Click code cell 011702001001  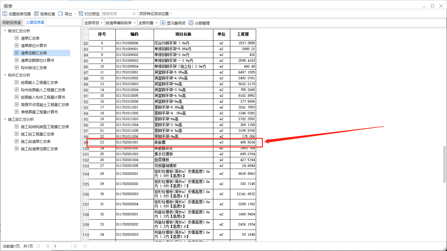click(x=135, y=143)
